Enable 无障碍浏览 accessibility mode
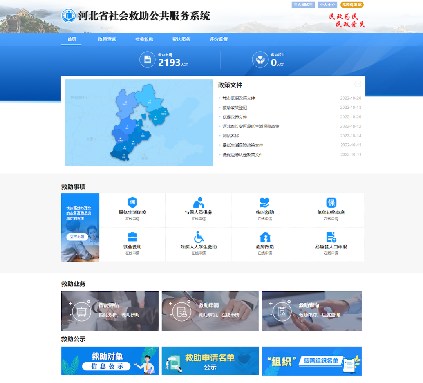423x383 pixels. 352,5
